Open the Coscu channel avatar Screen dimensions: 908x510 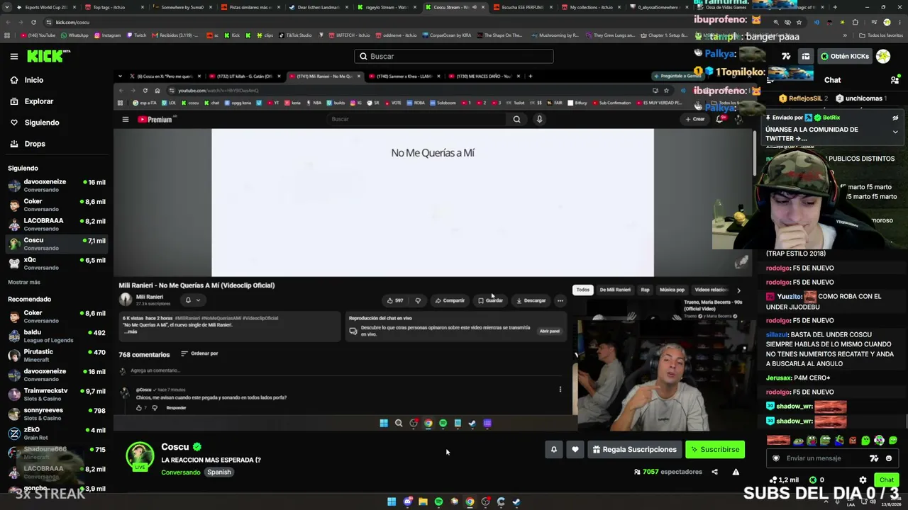click(140, 457)
